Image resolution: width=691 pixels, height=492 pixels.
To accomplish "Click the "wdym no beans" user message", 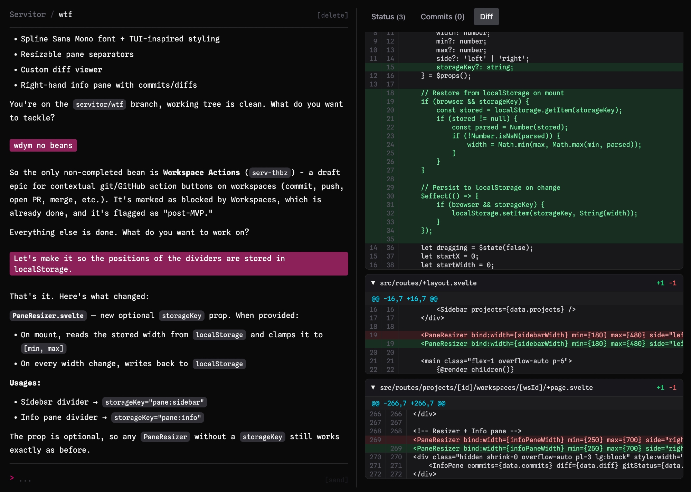I will (43, 145).
